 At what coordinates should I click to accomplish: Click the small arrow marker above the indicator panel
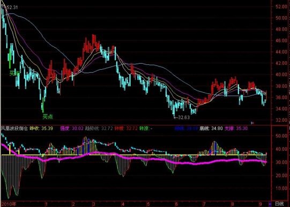(x=252, y=123)
